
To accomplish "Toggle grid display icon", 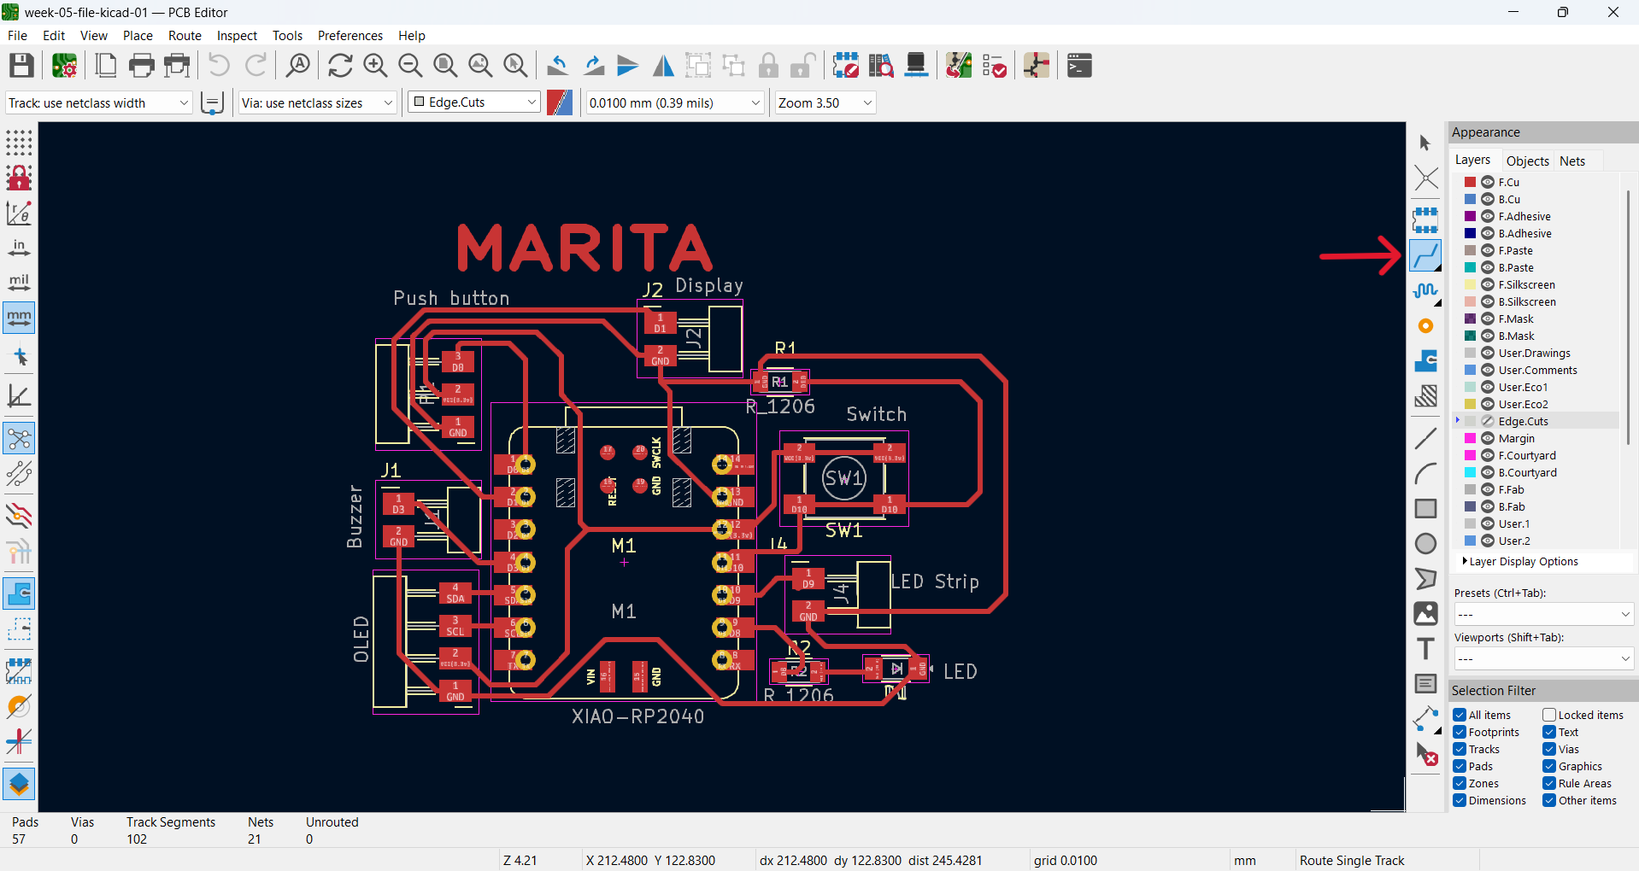I will click(x=19, y=143).
